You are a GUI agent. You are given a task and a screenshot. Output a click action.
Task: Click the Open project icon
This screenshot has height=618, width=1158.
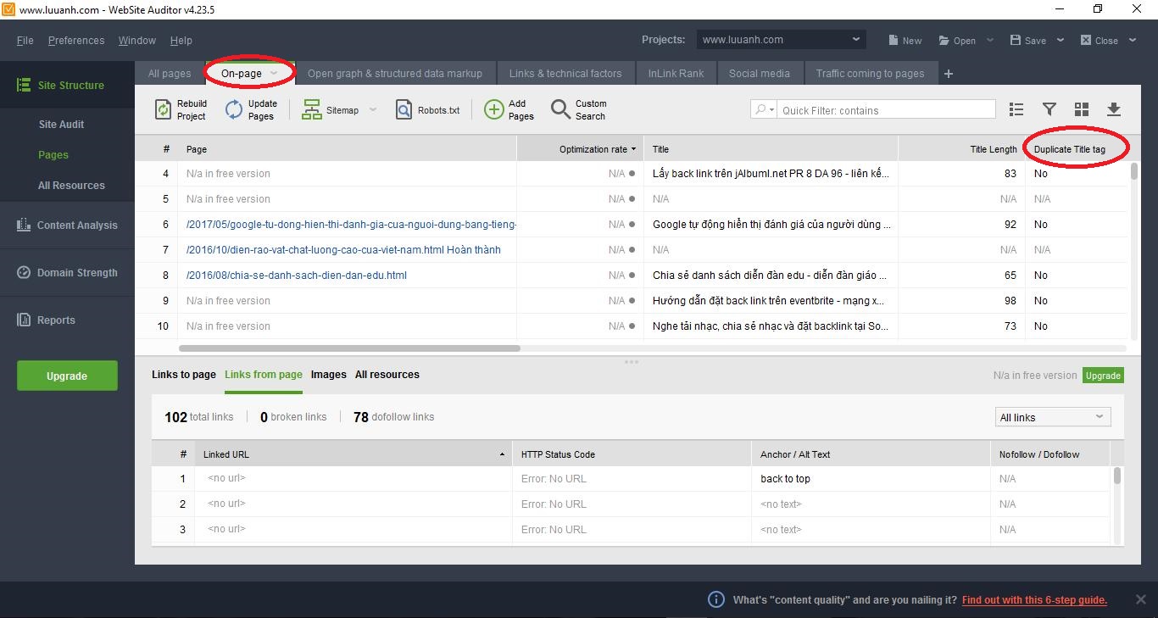click(x=944, y=40)
